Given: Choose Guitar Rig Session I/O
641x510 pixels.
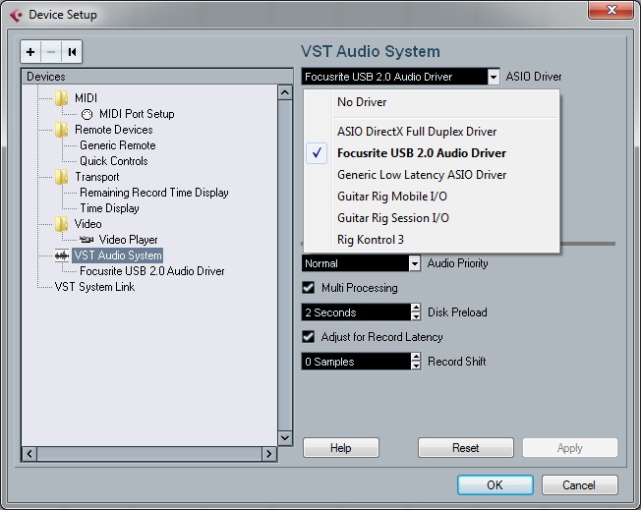Looking at the screenshot, I should (x=393, y=218).
